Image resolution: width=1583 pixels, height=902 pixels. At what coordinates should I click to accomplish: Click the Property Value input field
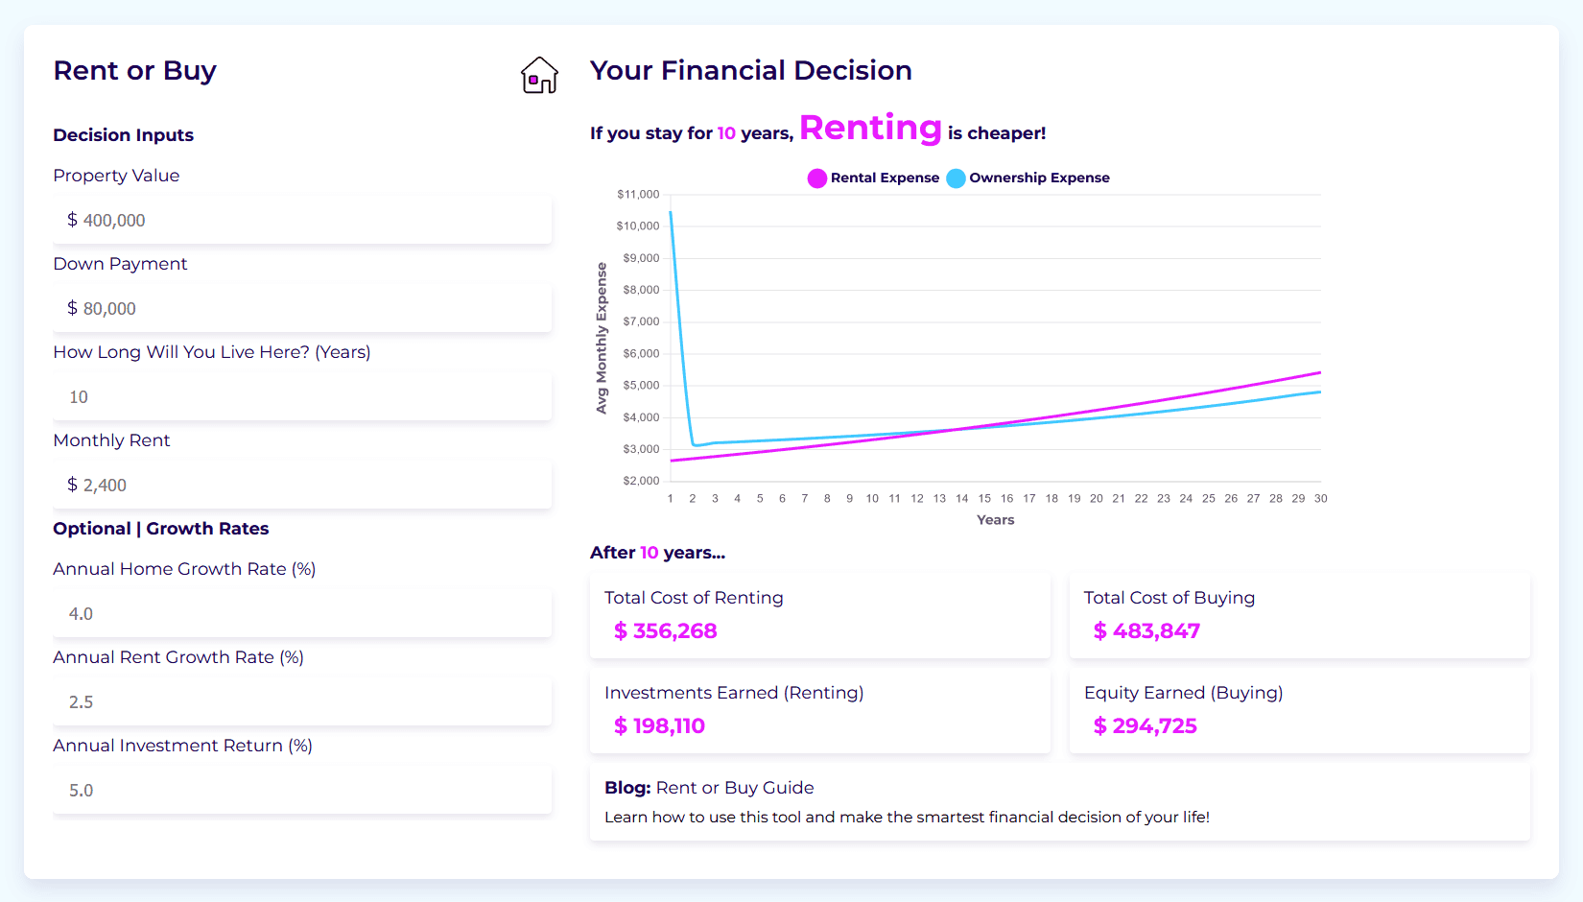302,220
